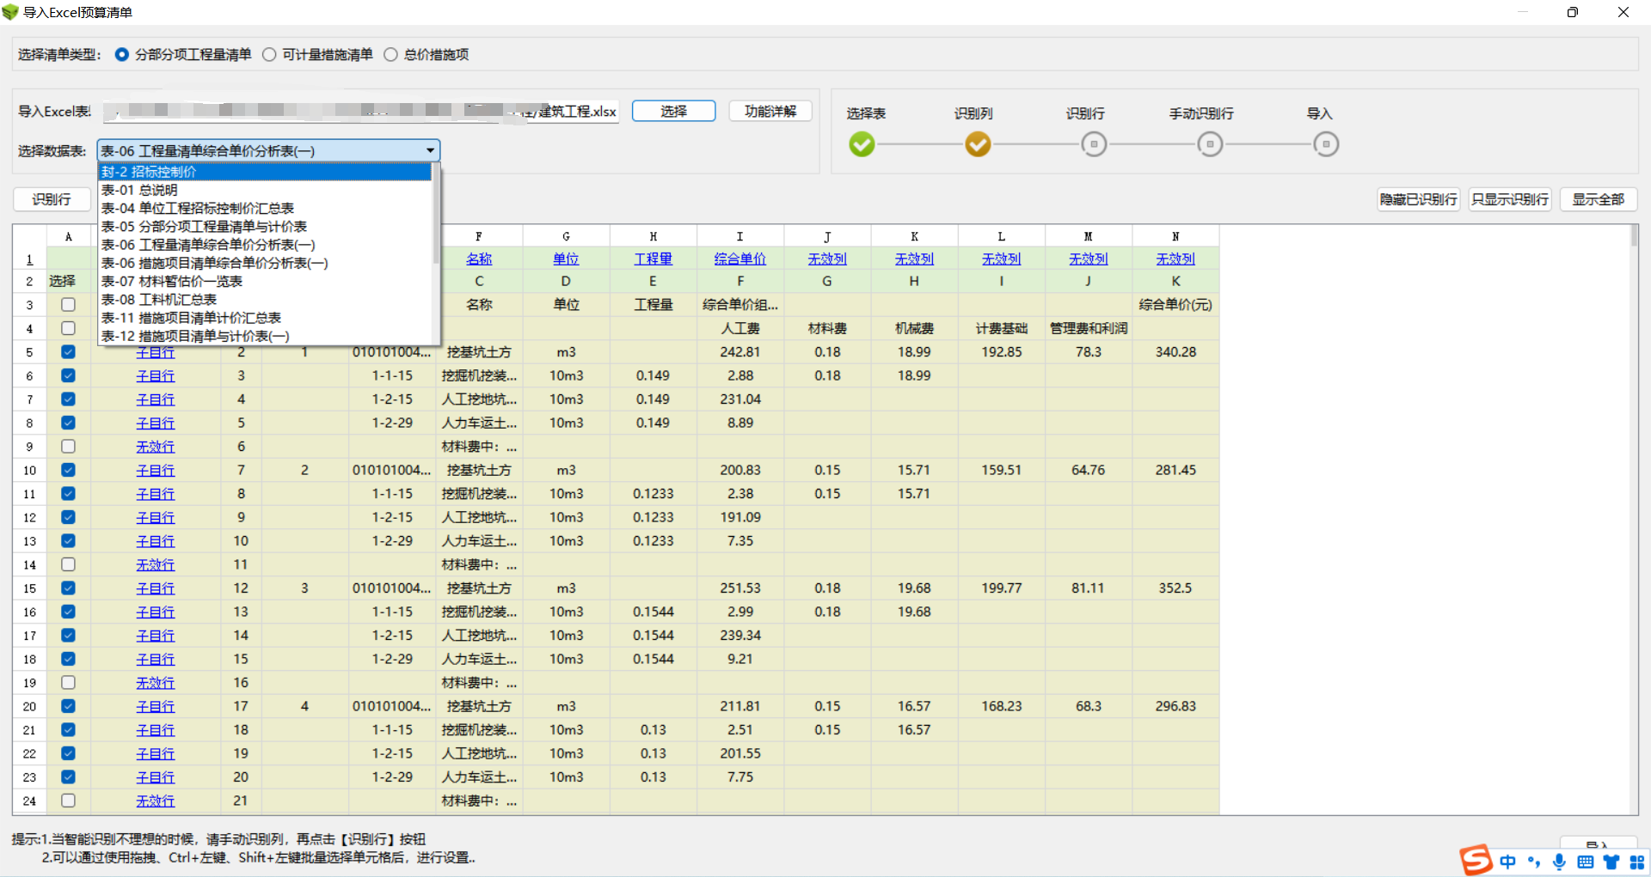
Task: Select row header 15
Action: pos(29,588)
